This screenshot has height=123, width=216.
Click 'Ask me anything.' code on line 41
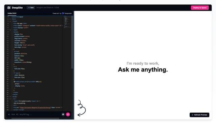pyautogui.click(x=20, y=103)
